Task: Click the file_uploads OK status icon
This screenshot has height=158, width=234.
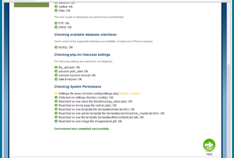Action: click(56, 68)
